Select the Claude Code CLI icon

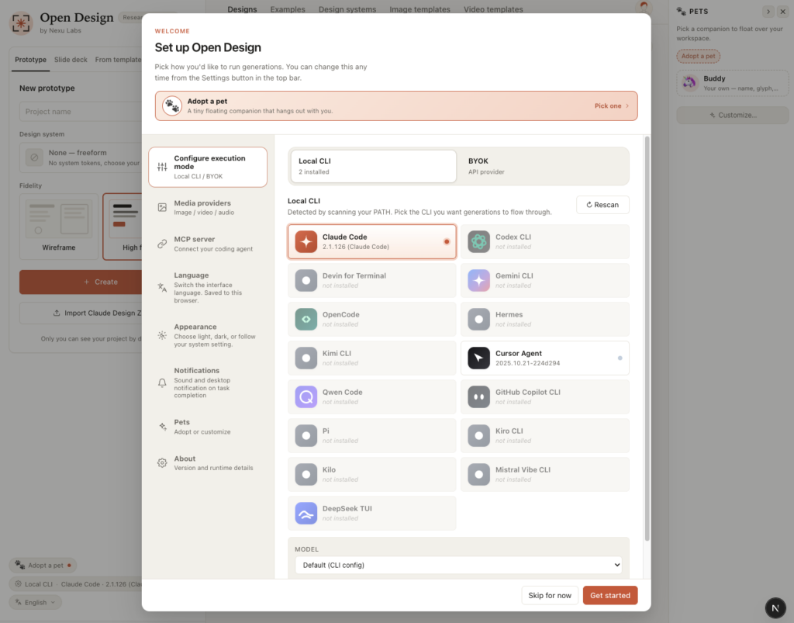(x=306, y=241)
